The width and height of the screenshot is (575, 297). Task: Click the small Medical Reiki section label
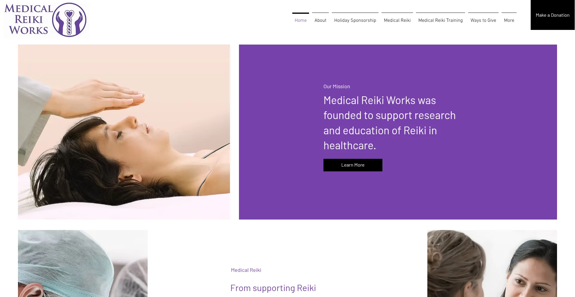pos(246,270)
